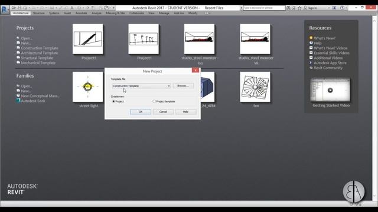Screen dimensions: 378x212
Task: Click the play button on Getting Started Video
Action: point(330,90)
